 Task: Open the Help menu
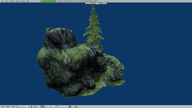pos(28,1)
